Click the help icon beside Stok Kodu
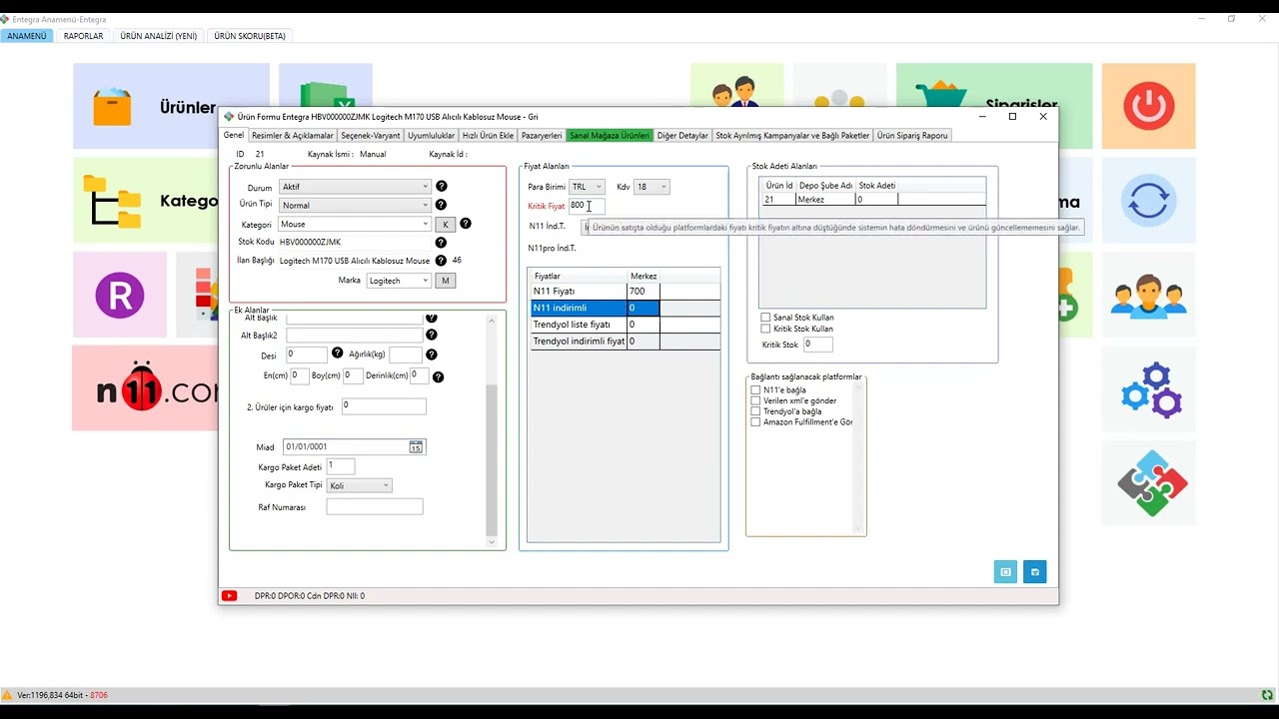Viewport: 1279px width, 719px height. 442,243
